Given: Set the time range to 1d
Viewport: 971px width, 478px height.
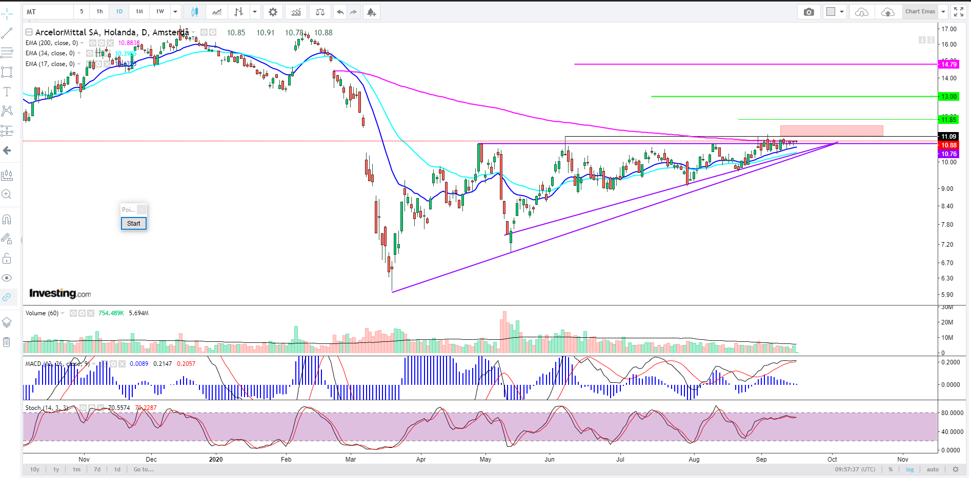Looking at the screenshot, I should 117,469.
